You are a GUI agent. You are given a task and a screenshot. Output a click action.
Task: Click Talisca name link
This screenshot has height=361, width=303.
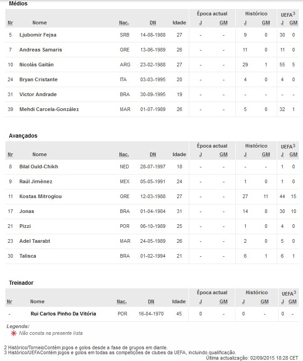[28, 256]
